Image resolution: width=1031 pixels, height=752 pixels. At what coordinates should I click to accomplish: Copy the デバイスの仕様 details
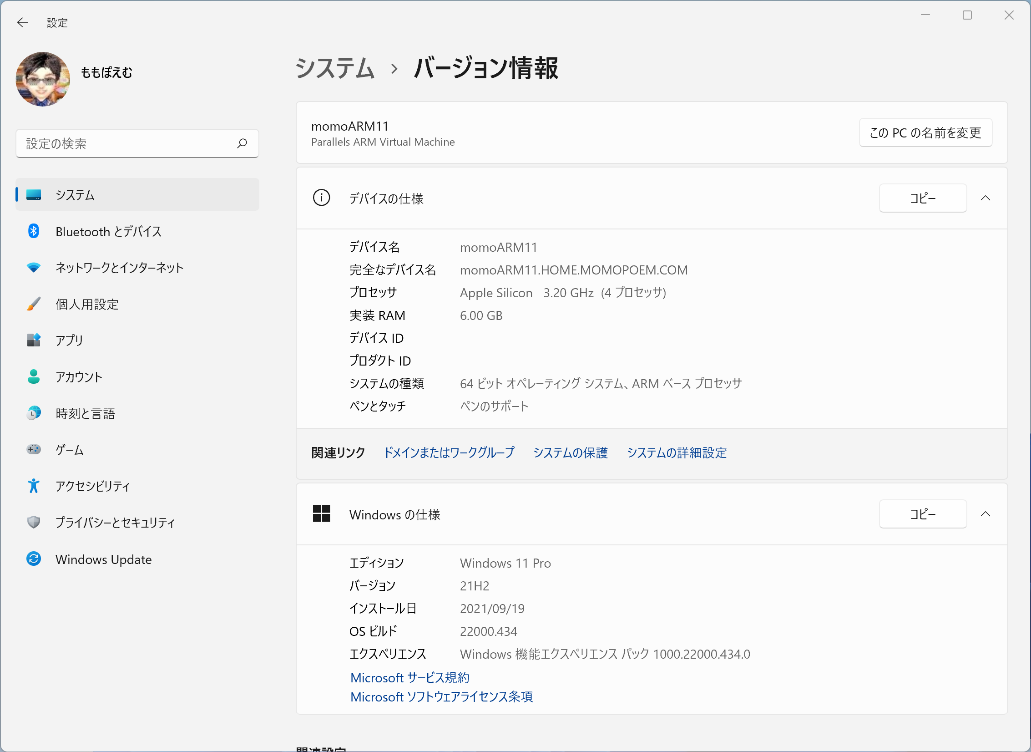(923, 198)
